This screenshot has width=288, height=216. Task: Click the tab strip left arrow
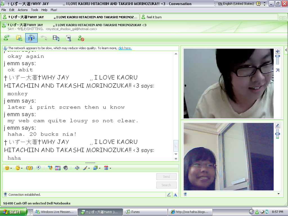281,18
